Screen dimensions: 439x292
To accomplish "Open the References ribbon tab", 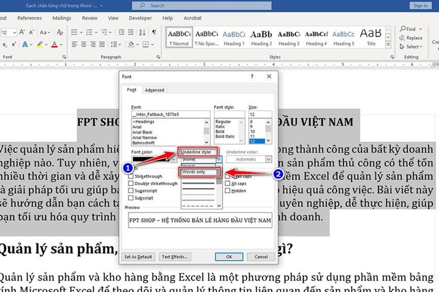I will (x=30, y=18).
